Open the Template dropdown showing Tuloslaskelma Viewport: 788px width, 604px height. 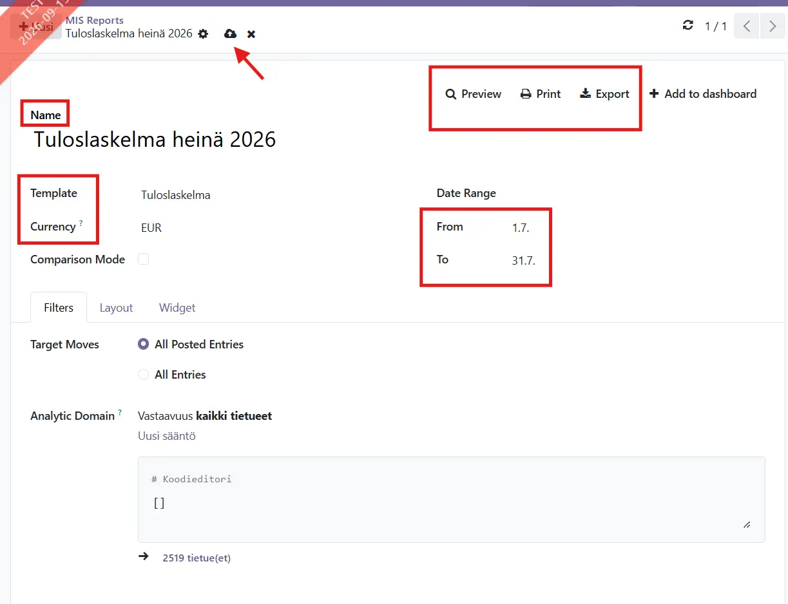coord(269,195)
